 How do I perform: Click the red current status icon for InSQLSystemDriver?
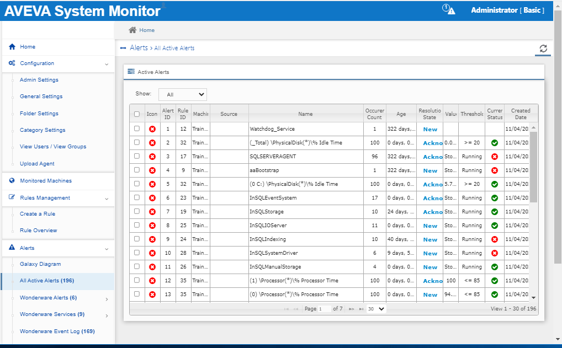pyautogui.click(x=495, y=253)
